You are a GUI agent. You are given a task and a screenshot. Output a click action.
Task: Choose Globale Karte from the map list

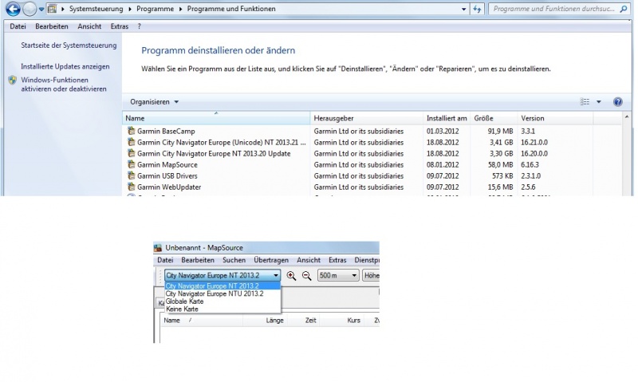click(x=223, y=301)
